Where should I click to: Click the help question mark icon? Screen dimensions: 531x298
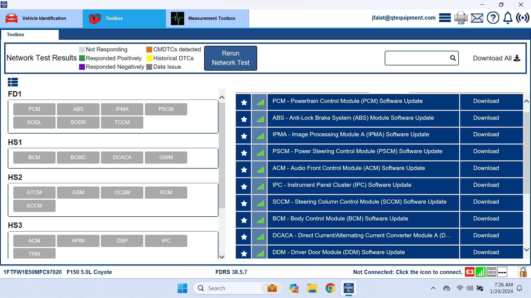[x=493, y=18]
